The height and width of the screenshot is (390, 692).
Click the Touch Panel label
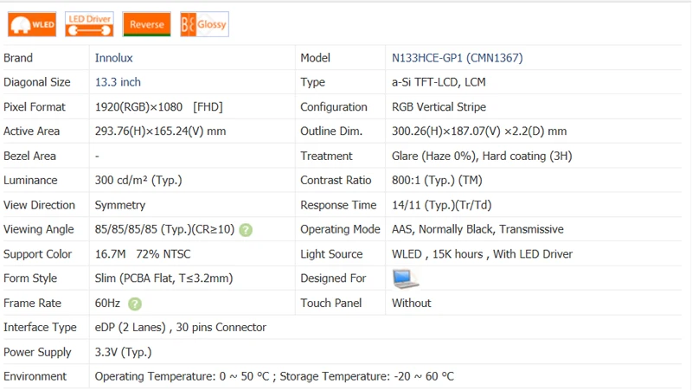pos(331,303)
